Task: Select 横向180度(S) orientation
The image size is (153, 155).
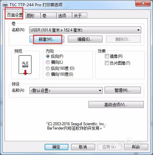Action: tap(48, 74)
